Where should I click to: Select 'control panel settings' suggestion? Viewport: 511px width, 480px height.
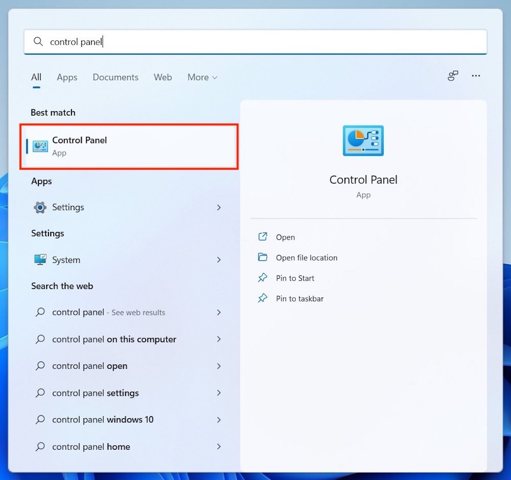(95, 393)
